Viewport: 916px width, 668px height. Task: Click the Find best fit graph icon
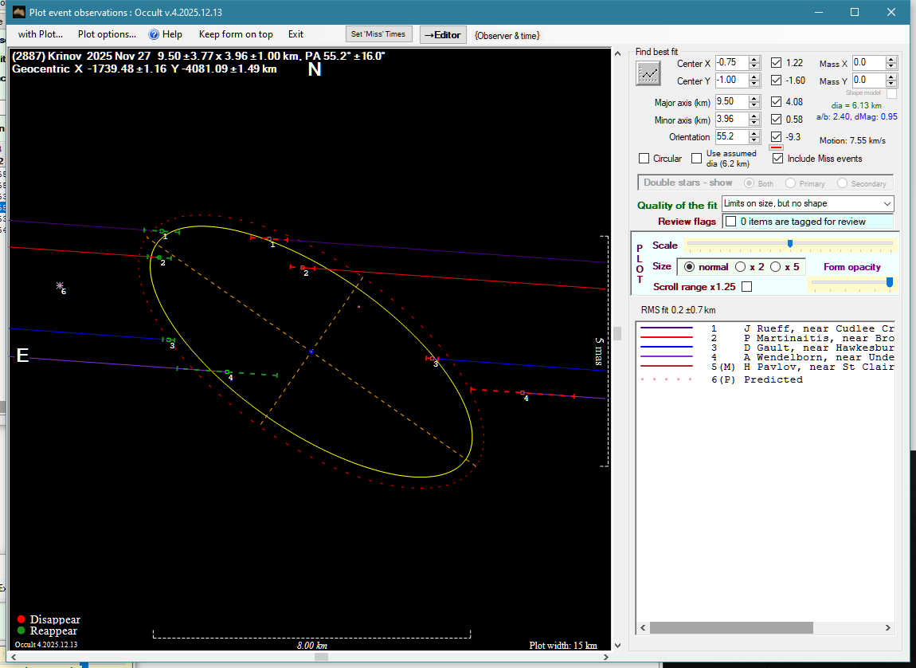tap(648, 73)
